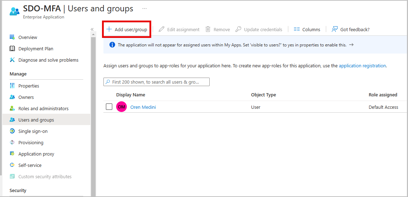Click the Remove trash can icon
Screen dimensions: 408x197
click(x=208, y=29)
